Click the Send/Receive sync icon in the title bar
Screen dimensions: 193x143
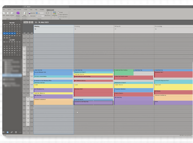[x=4, y=7]
